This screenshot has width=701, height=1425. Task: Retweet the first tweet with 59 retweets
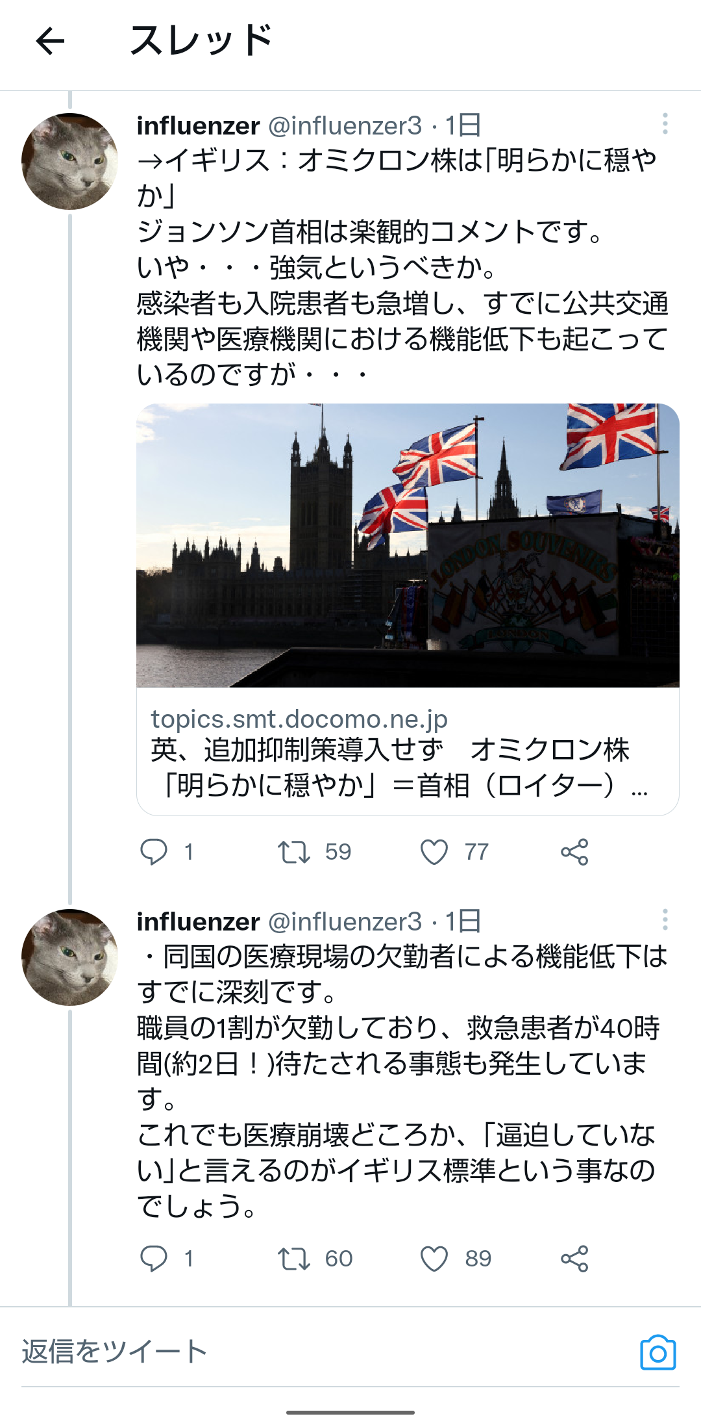pyautogui.click(x=294, y=852)
